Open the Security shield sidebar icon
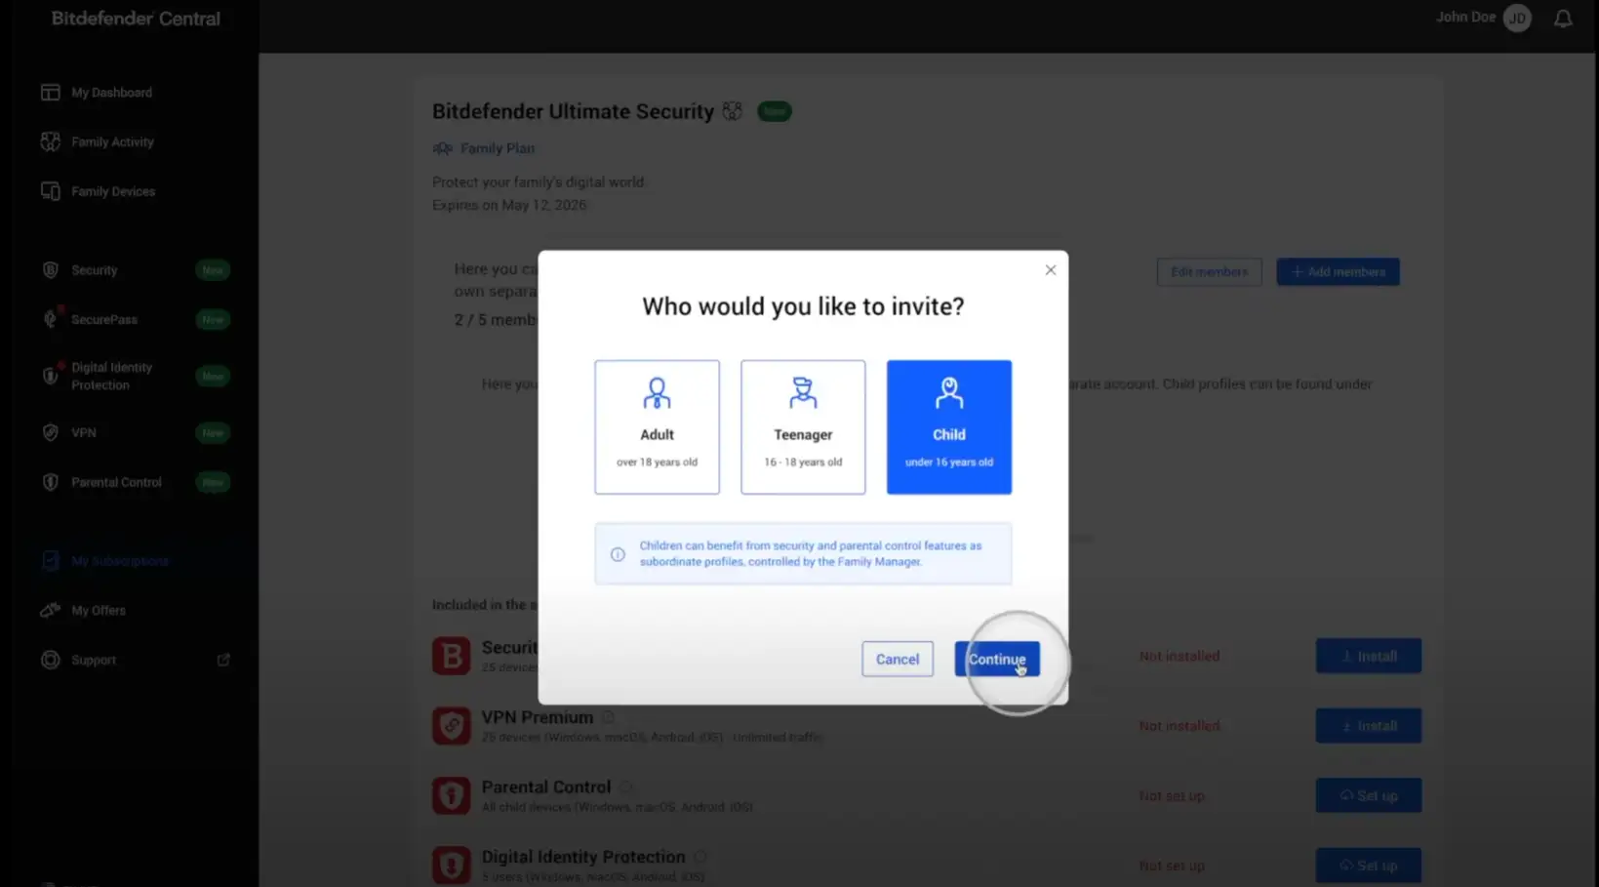1599x887 pixels. (x=51, y=270)
